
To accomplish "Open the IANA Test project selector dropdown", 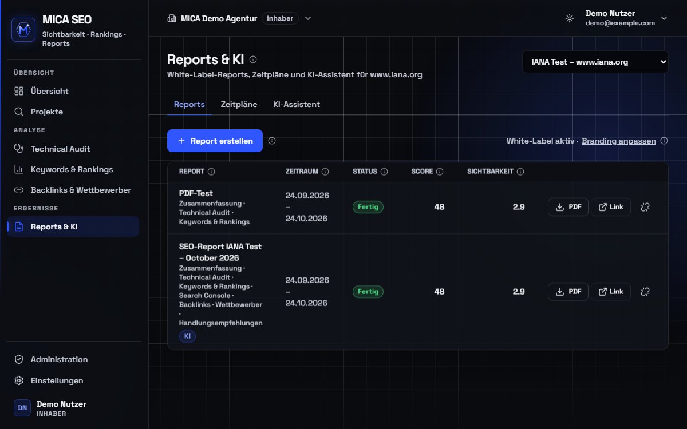I will [595, 62].
